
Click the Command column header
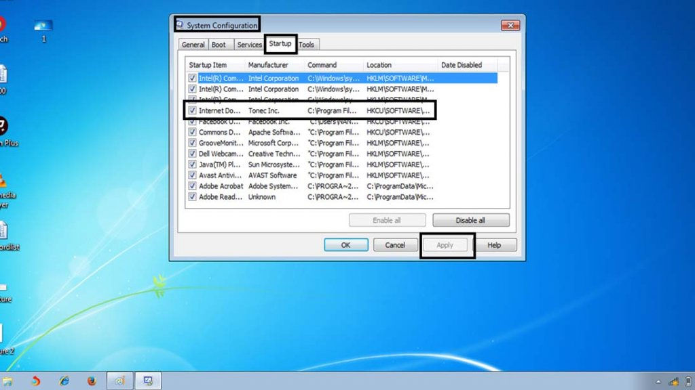[x=334, y=65]
